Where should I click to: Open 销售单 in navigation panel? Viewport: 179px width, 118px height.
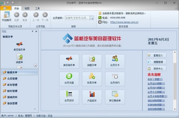tap(19, 58)
